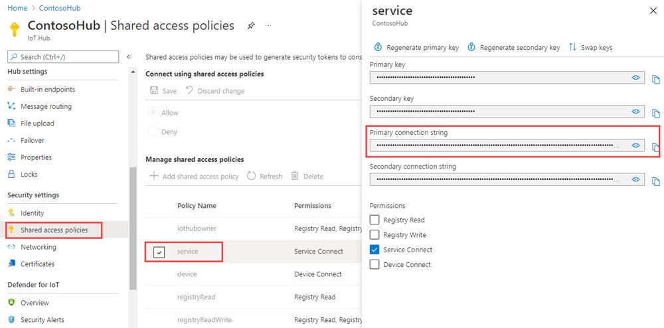Copy the Secondary key value
The width and height of the screenshot is (664, 328).
coord(656,113)
